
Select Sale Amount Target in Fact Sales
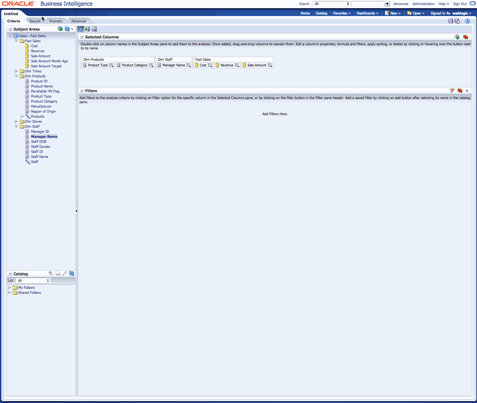(x=46, y=66)
